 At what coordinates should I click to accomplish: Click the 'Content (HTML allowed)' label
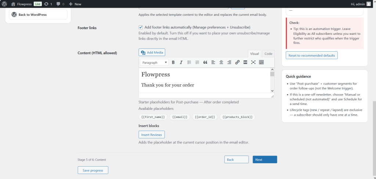[97, 53]
